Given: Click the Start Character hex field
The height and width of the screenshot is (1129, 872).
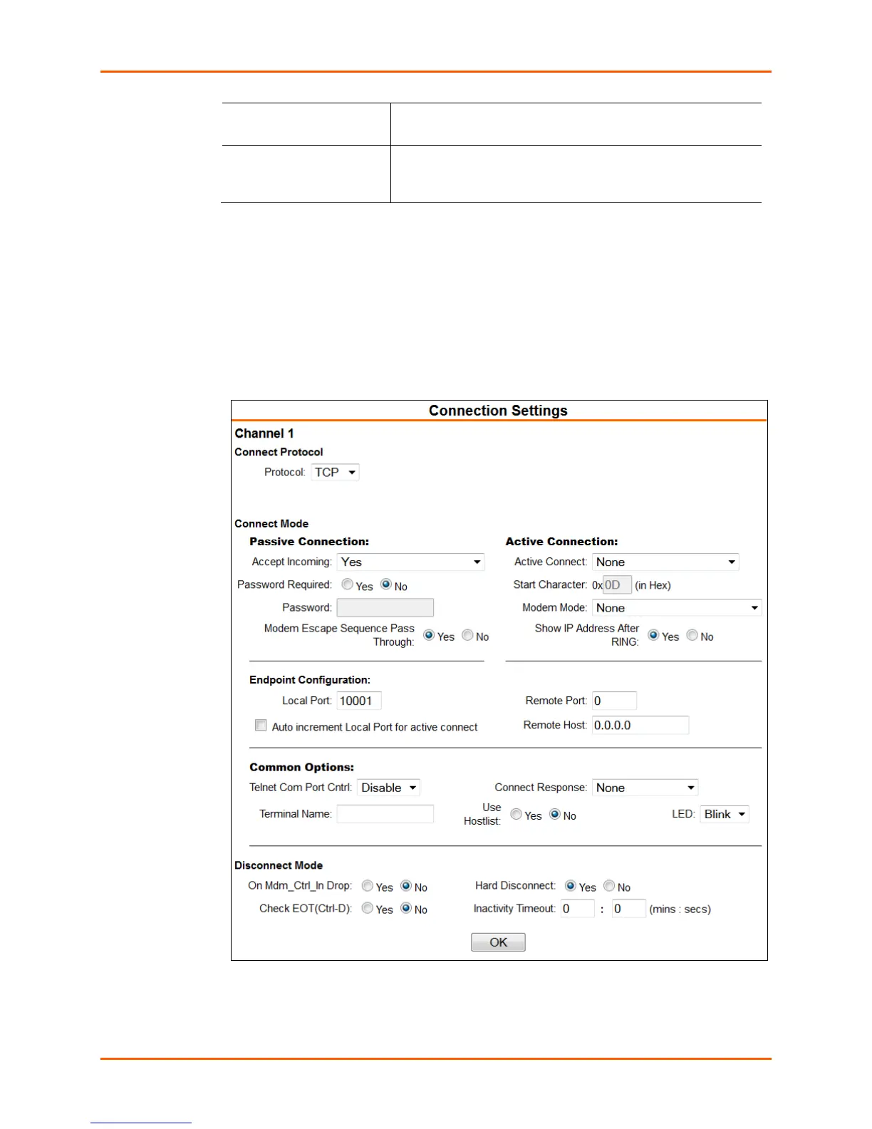Looking at the screenshot, I should coord(617,585).
